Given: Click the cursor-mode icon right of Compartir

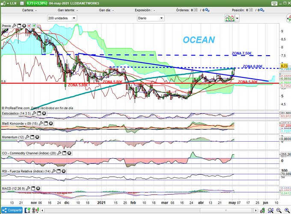Looking at the screenshot, I should (27, 211).
